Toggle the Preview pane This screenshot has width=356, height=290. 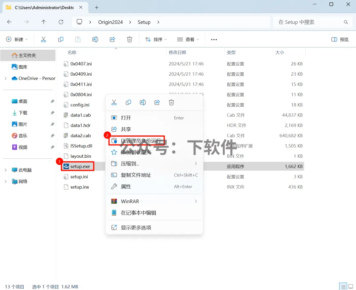point(340,40)
